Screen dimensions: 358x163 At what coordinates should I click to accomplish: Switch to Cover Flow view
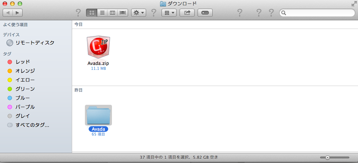point(122,13)
